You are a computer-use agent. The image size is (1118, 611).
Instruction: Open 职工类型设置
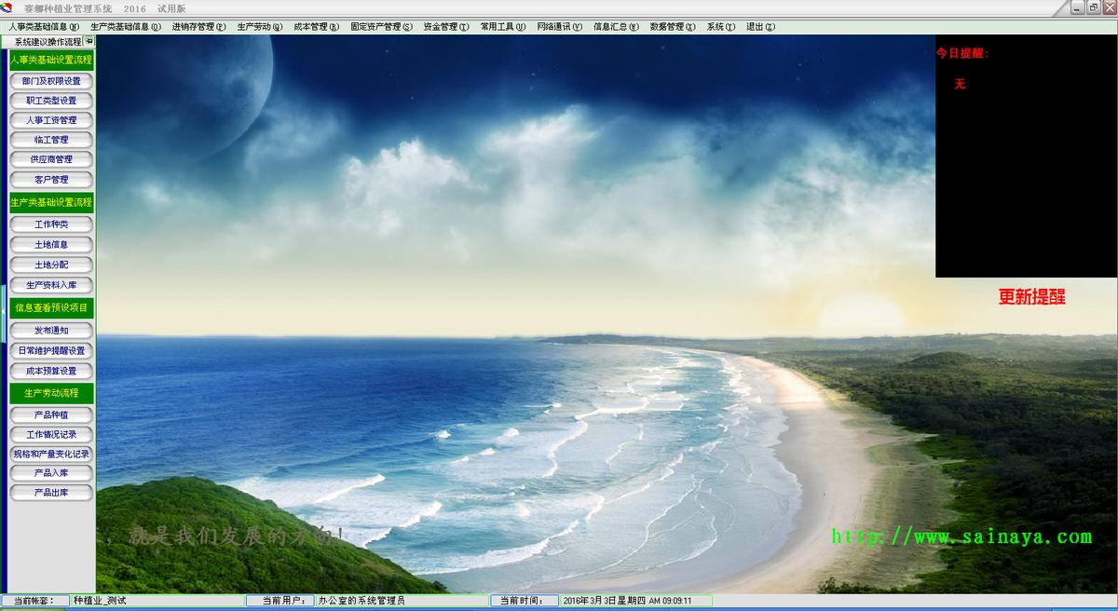[x=51, y=101]
